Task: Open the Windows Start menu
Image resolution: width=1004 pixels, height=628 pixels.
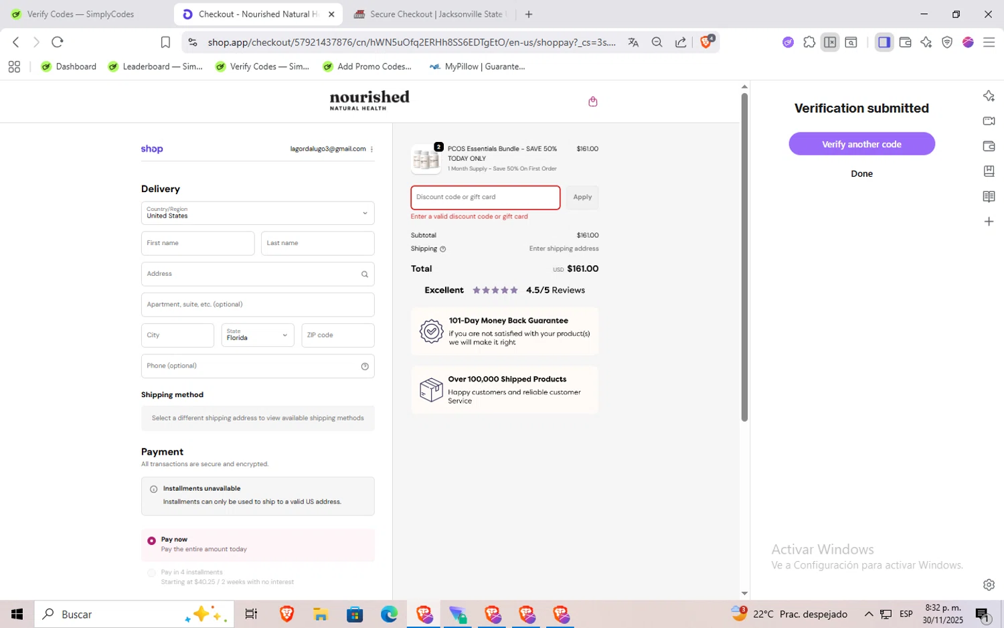Action: (17, 614)
